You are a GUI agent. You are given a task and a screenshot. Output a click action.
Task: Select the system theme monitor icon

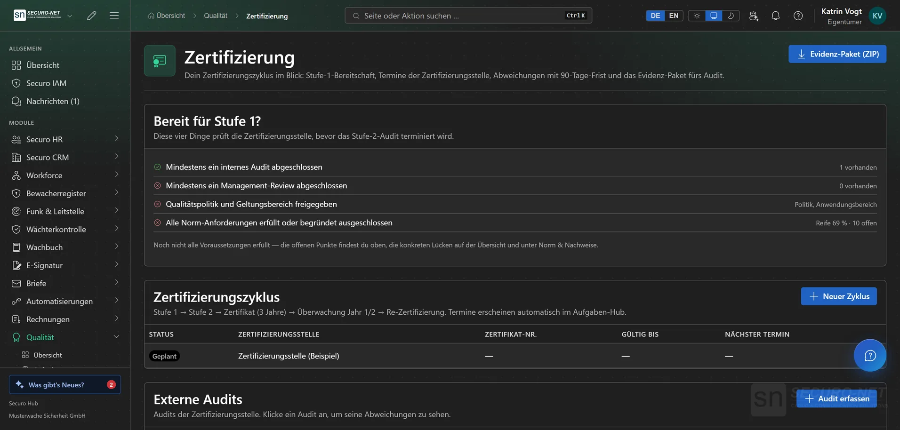click(714, 16)
